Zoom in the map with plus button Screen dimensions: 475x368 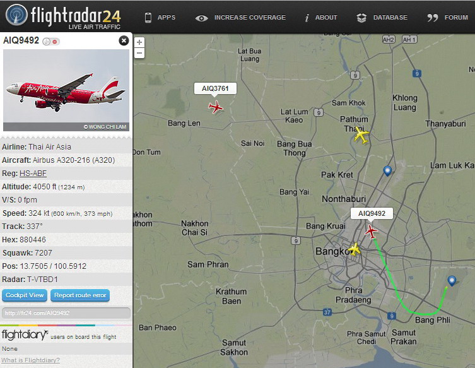click(139, 42)
